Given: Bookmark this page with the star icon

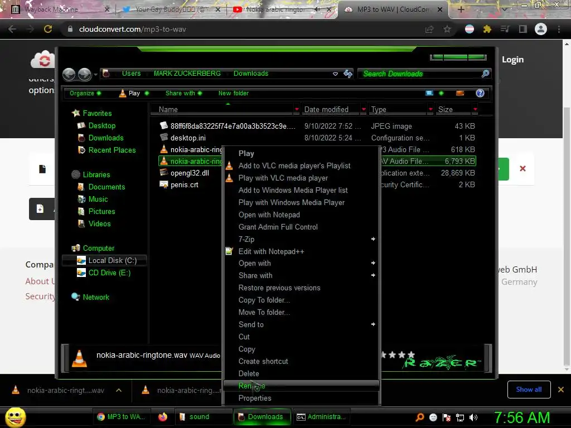Looking at the screenshot, I should [447, 29].
